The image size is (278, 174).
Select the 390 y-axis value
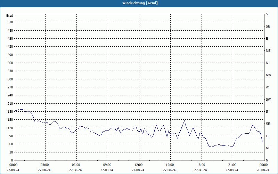click(10, 55)
